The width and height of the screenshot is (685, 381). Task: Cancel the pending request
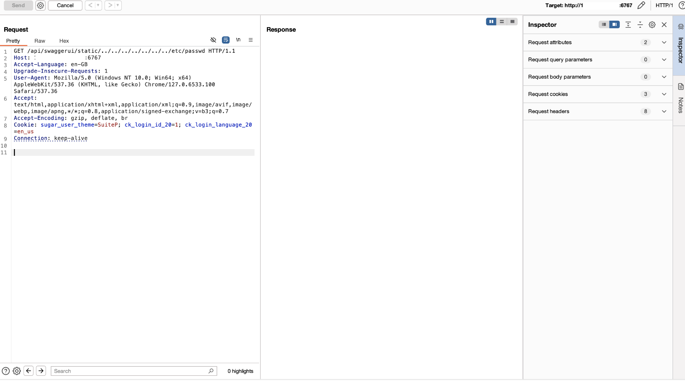coord(65,5)
